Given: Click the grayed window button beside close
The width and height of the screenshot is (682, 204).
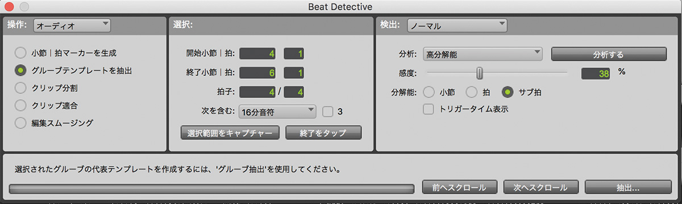Looking at the screenshot, I should pos(25,7).
